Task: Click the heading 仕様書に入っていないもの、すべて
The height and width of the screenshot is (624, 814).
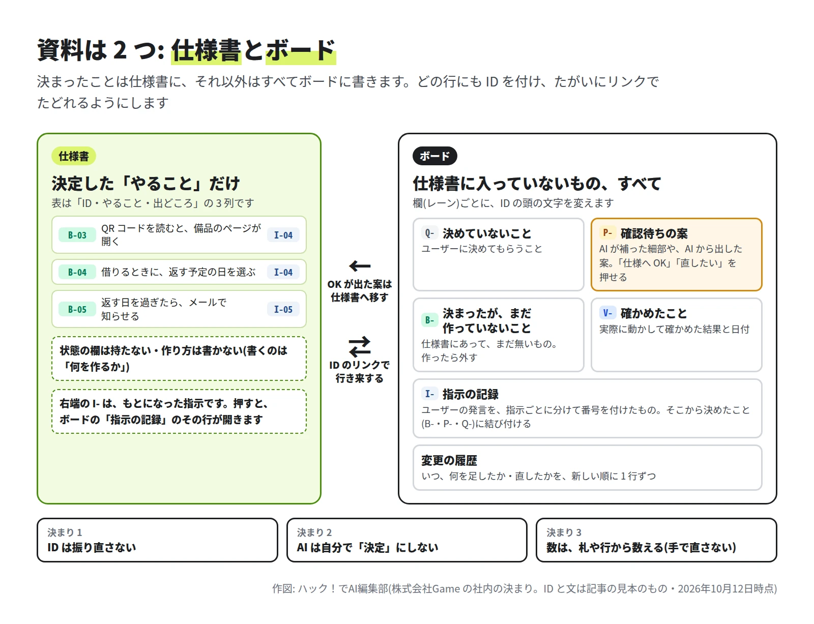Action: (537, 183)
